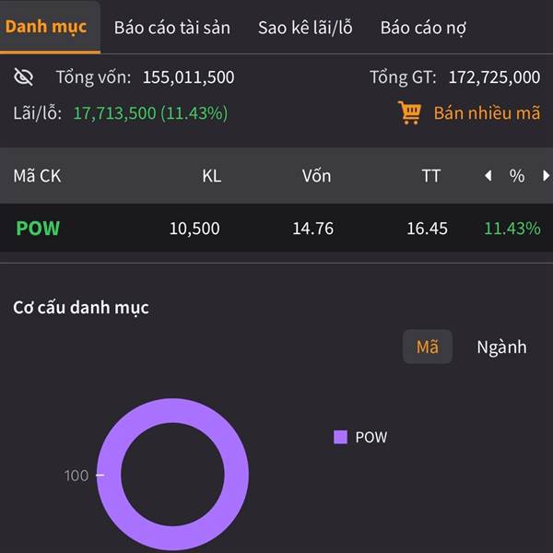This screenshot has width=553, height=553.
Task: Click the POW row 11.43% value
Action: click(x=512, y=229)
